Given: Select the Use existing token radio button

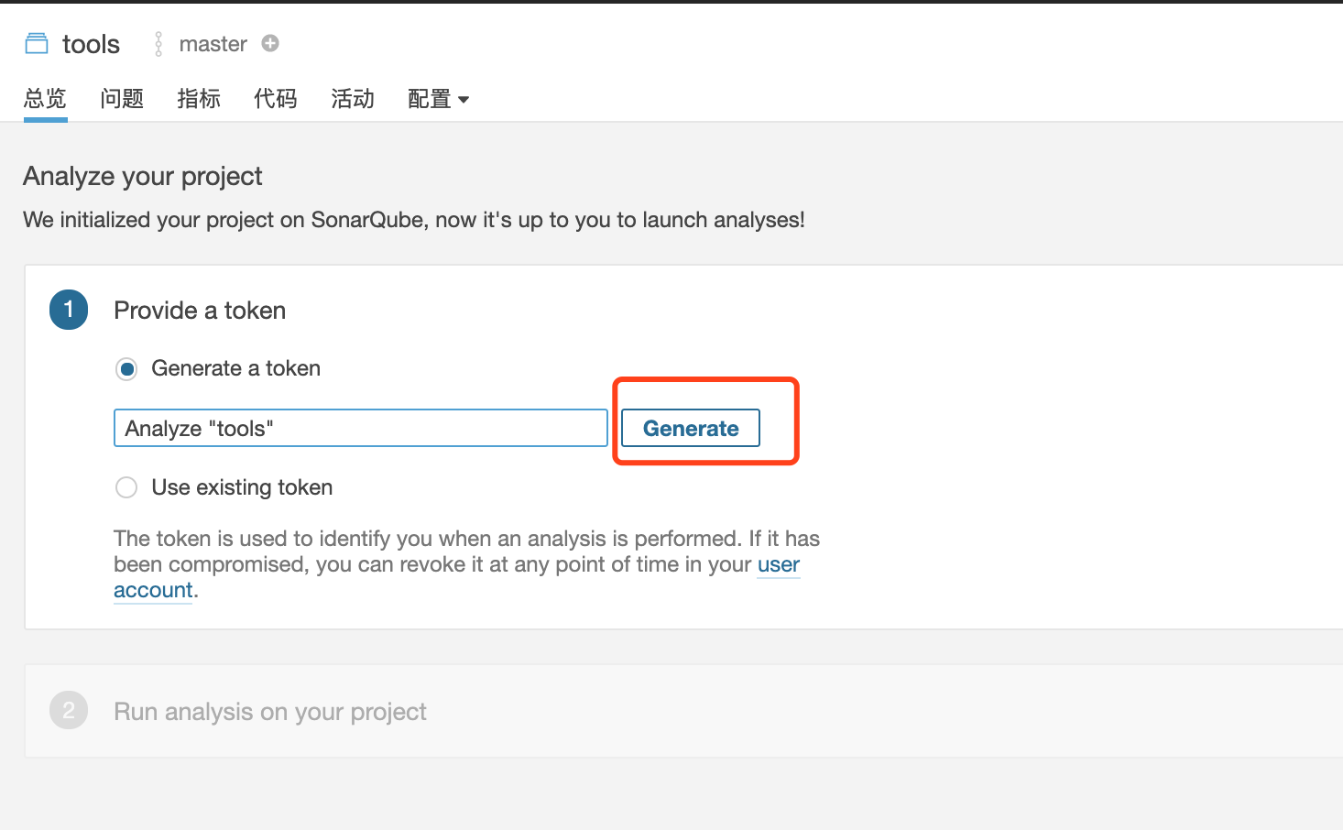Looking at the screenshot, I should point(126,487).
